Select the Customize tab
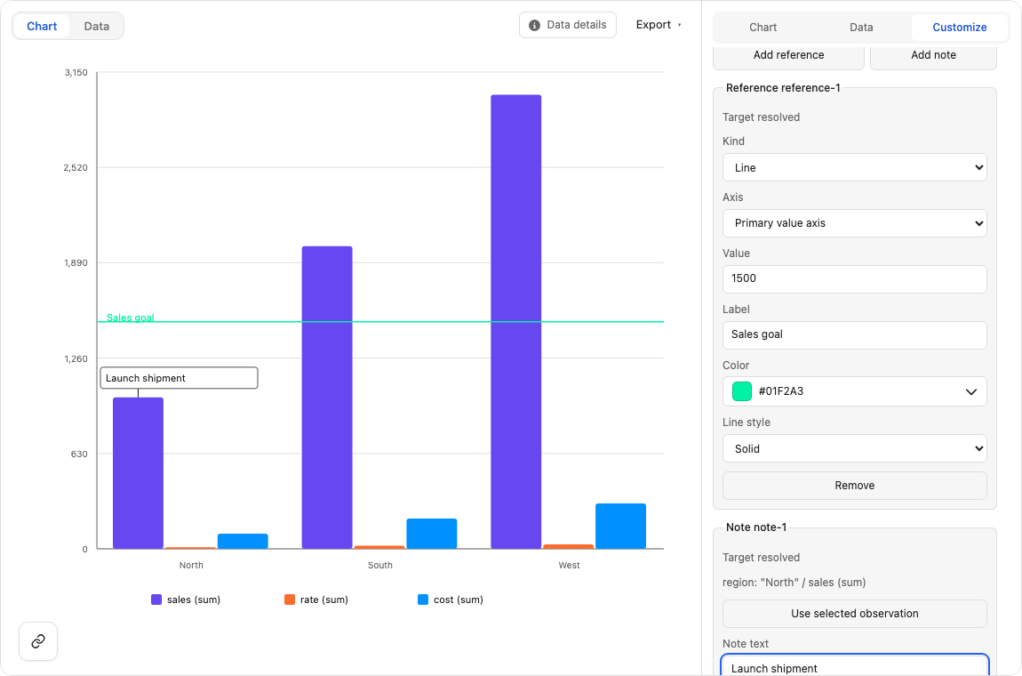 click(960, 28)
